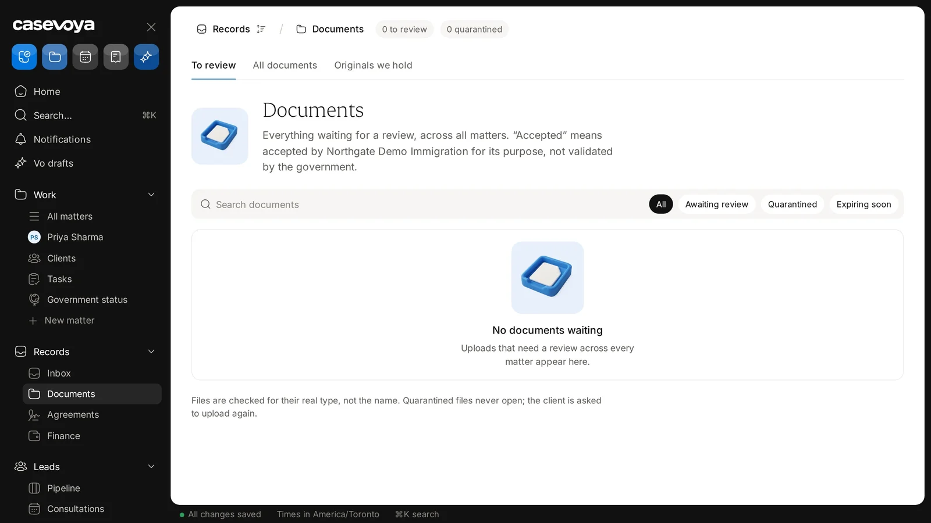Collapse the Leads section chevron

point(151,467)
